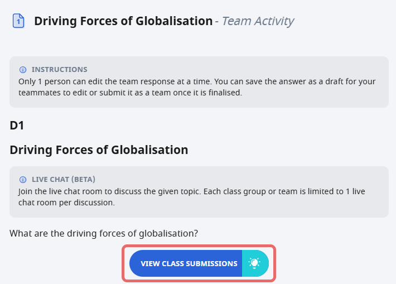
Task: Select the bold page title Driving Forces of Globalisation
Action: [x=123, y=21]
